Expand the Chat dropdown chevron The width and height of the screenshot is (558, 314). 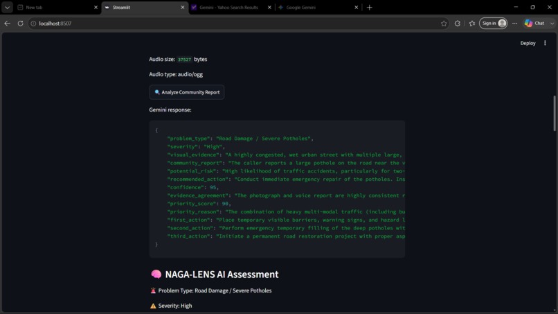click(552, 24)
